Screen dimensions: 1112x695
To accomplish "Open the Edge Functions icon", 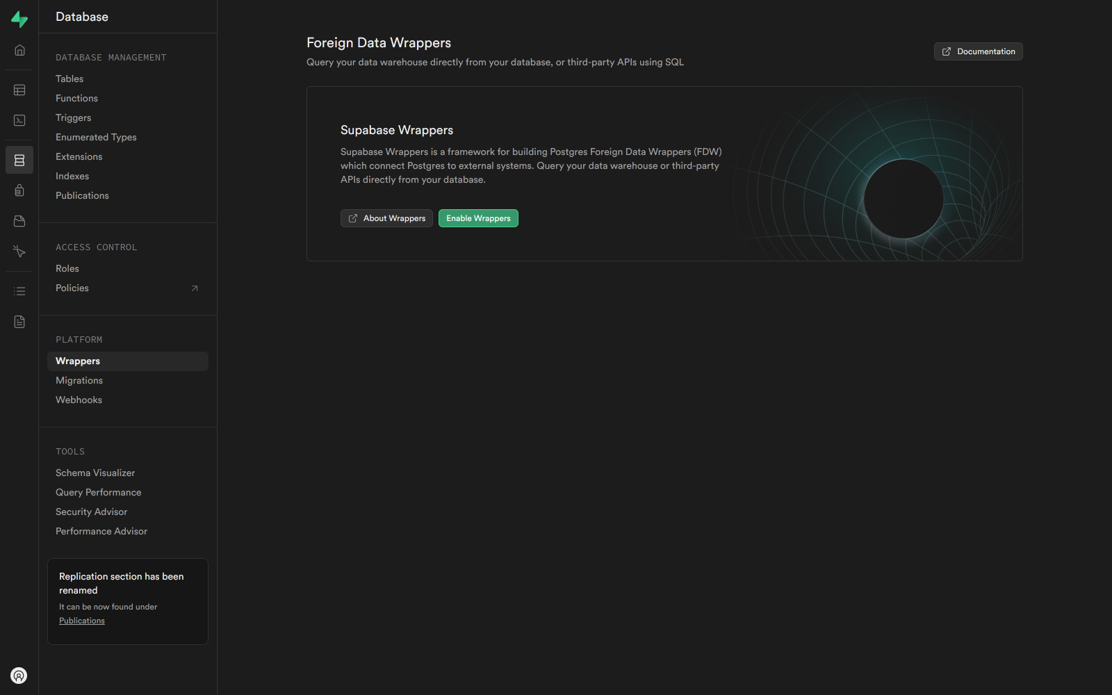I will [x=19, y=252].
